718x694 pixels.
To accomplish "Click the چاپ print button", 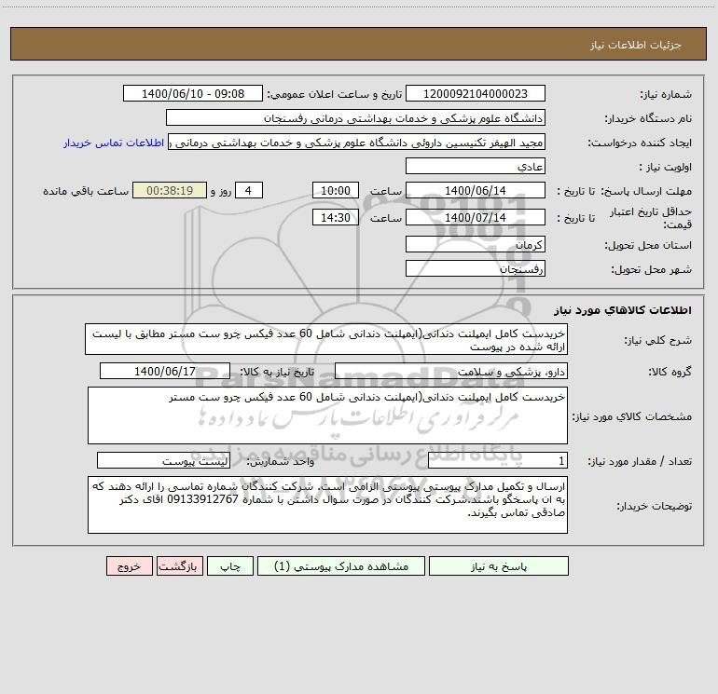I will click(230, 566).
